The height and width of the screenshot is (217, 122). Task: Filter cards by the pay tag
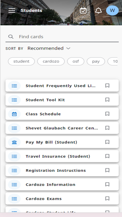coord(96,61)
